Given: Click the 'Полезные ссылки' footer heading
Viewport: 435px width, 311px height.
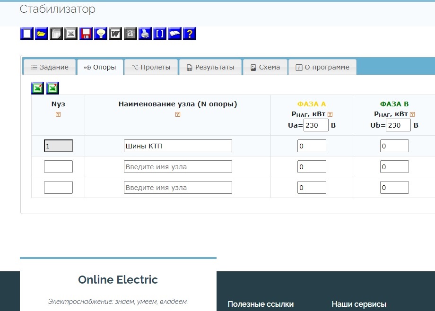Looking at the screenshot, I should (261, 304).
